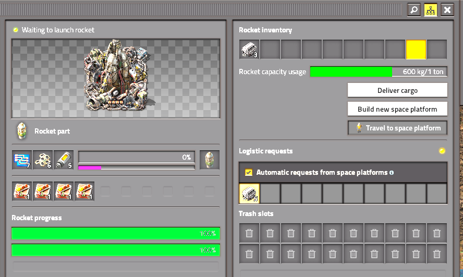Click the rocket fuel ingredient slot
Screen dimensions: 463x277
pos(64,160)
